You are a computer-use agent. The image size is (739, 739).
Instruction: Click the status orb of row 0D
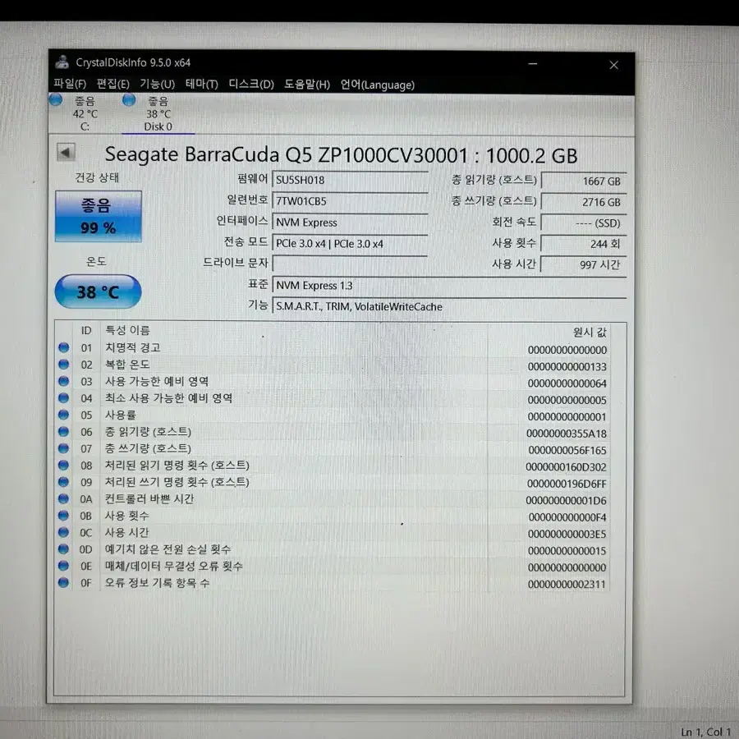click(x=63, y=549)
